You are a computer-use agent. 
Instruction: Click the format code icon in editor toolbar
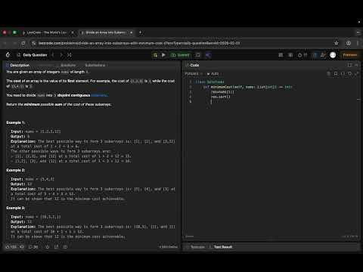(x=328, y=73)
